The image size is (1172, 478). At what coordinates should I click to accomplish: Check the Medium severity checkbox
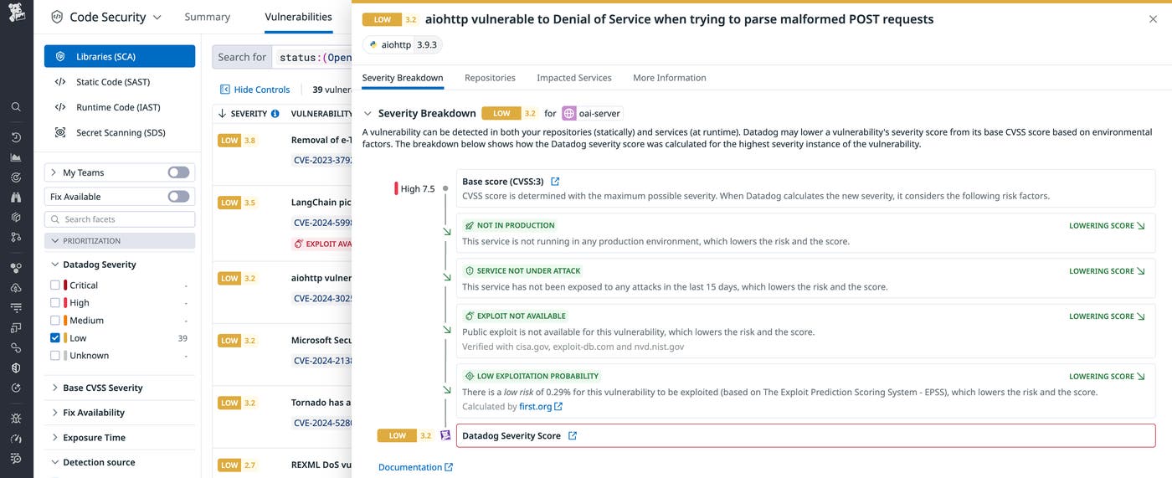[55, 321]
